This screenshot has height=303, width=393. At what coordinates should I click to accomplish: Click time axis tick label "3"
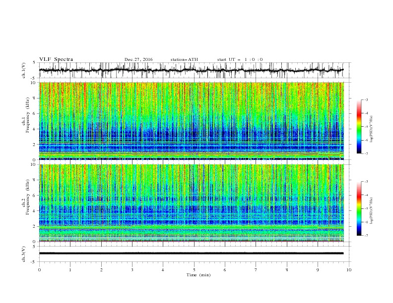(132, 270)
